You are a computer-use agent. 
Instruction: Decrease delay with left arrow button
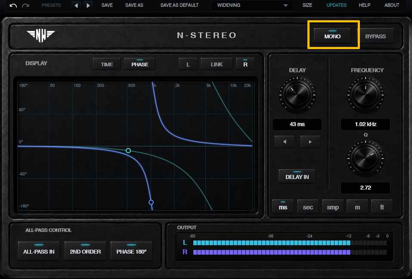[285, 142]
